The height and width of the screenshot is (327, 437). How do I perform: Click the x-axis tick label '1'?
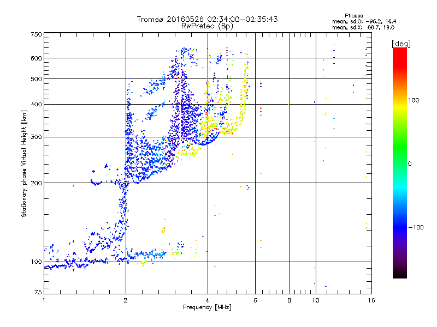(44, 300)
